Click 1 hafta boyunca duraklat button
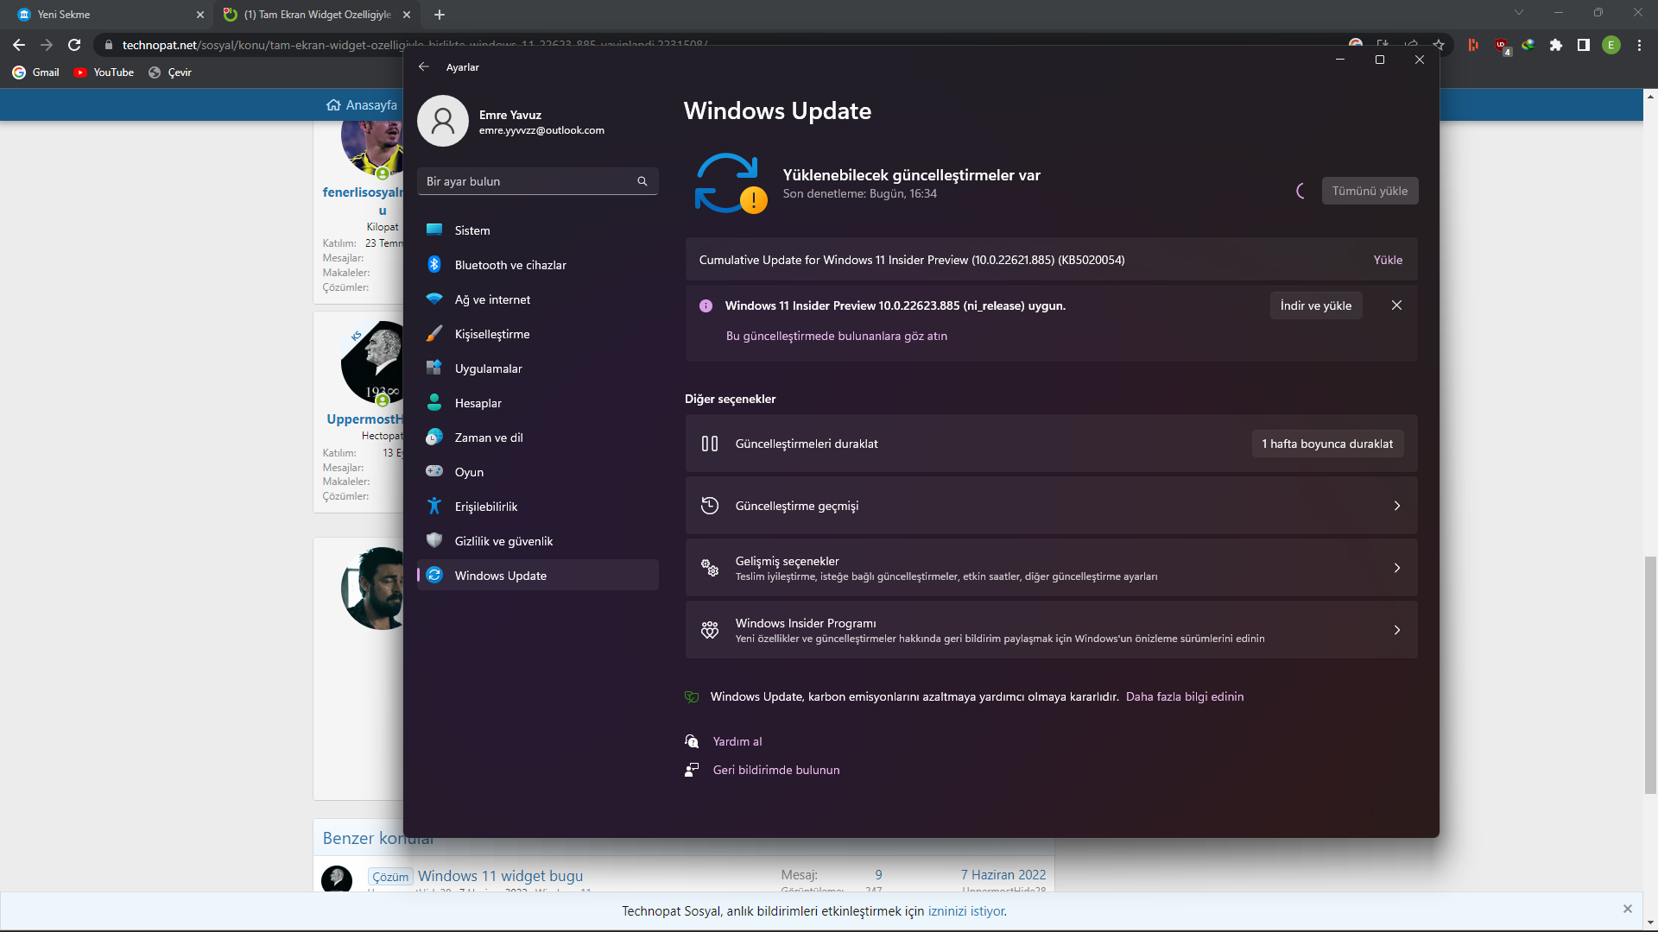Image resolution: width=1658 pixels, height=932 pixels. [1326, 444]
